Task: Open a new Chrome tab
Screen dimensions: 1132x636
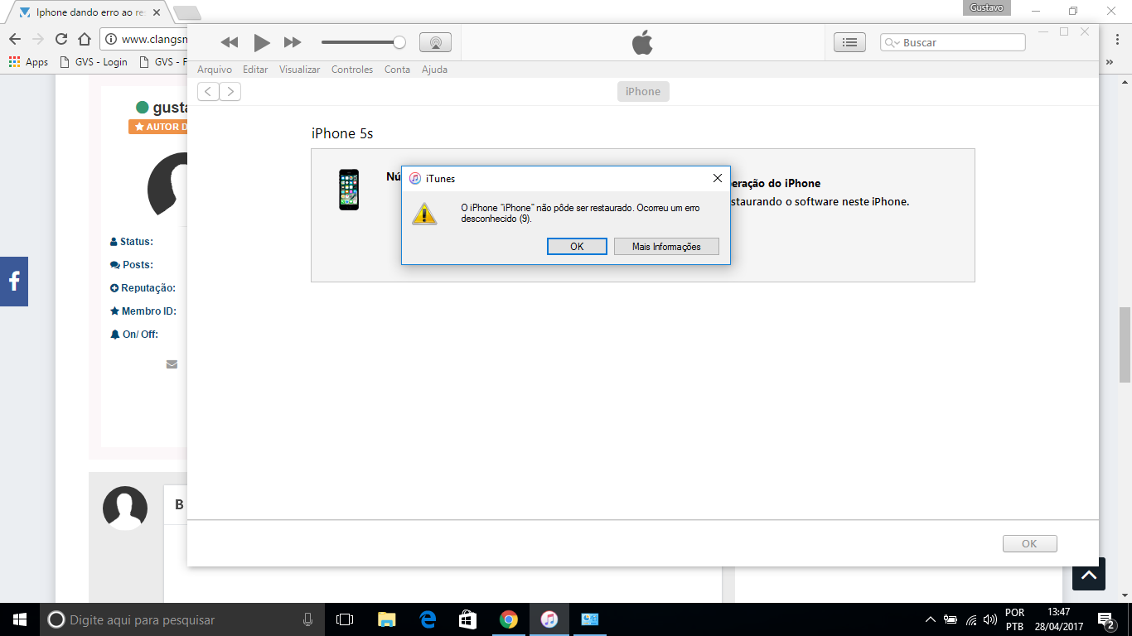Action: click(x=187, y=12)
